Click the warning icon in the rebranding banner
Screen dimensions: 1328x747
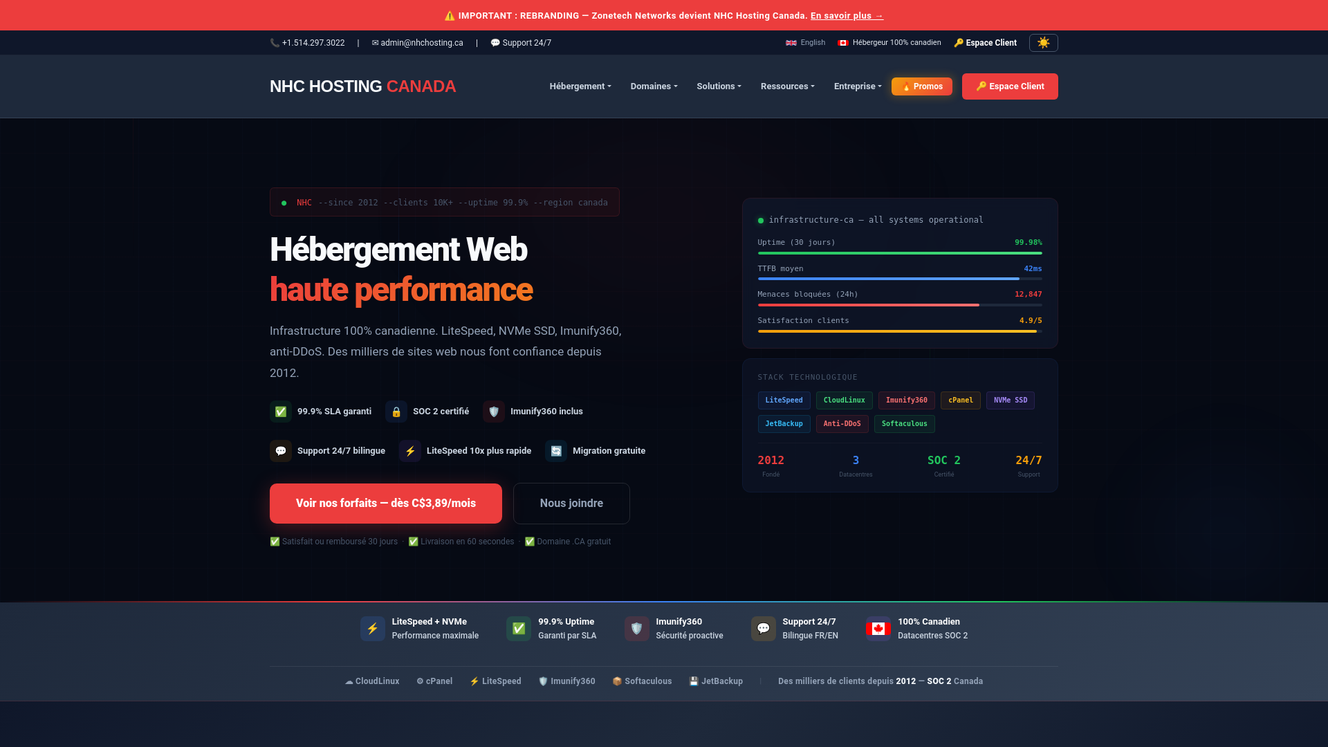click(x=450, y=15)
